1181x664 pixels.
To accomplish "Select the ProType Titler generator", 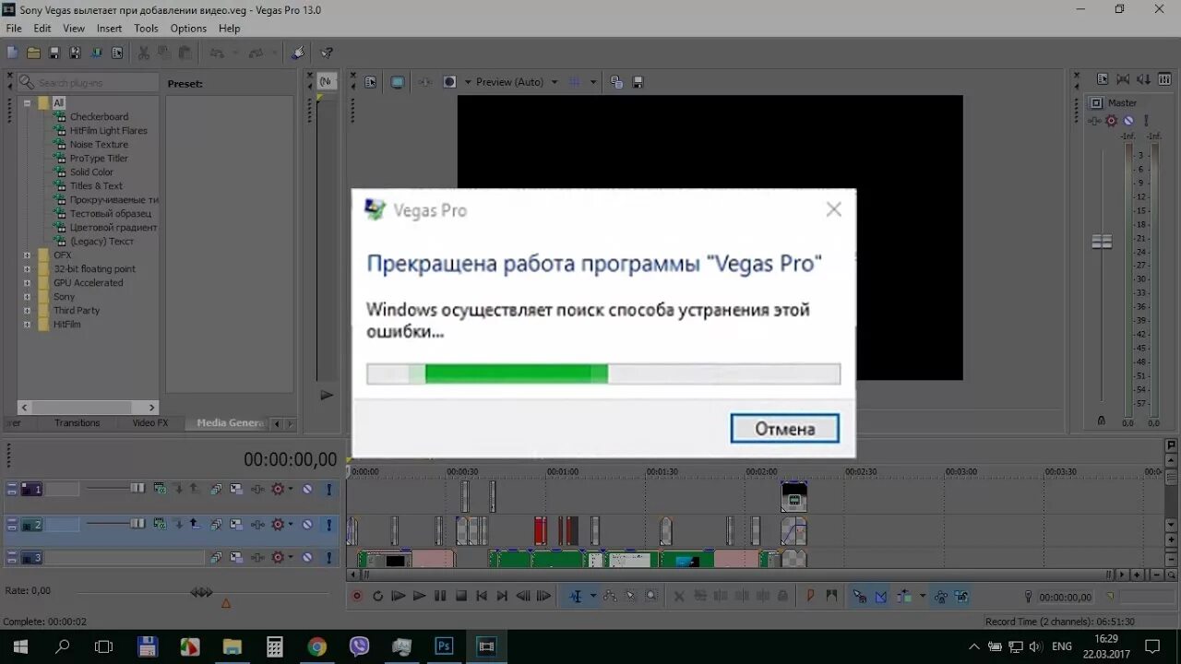I will tap(99, 159).
